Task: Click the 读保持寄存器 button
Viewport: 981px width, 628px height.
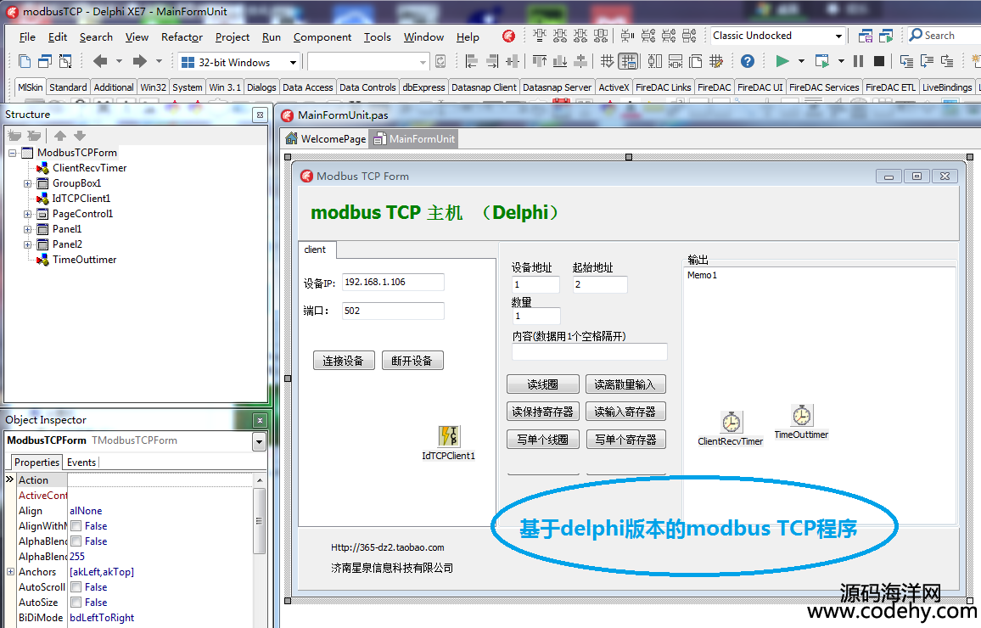Action: coord(542,412)
